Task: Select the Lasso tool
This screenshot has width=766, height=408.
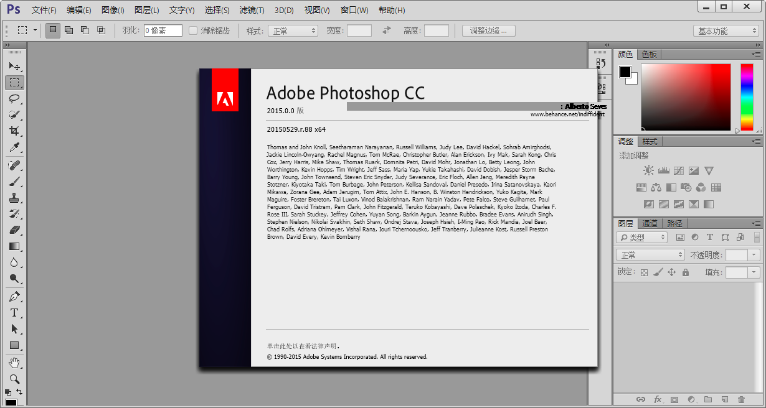Action: (14, 98)
